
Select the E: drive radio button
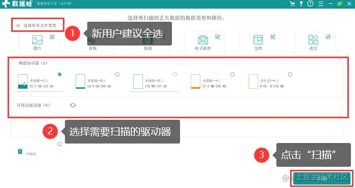(x=175, y=74)
